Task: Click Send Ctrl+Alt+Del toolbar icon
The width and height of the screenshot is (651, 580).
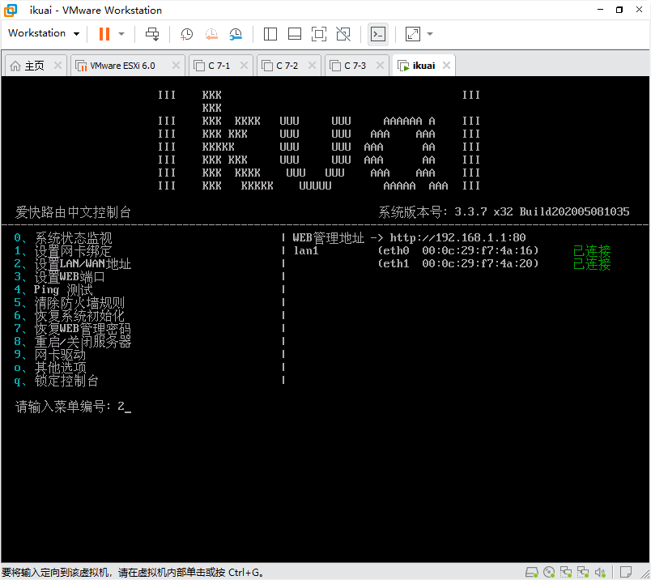Action: click(152, 34)
